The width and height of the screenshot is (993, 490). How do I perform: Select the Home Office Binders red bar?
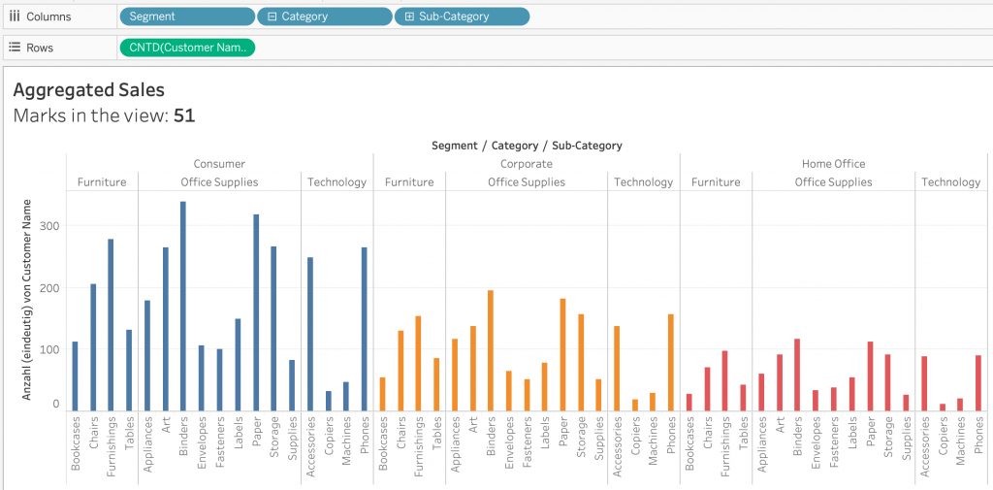point(797,375)
